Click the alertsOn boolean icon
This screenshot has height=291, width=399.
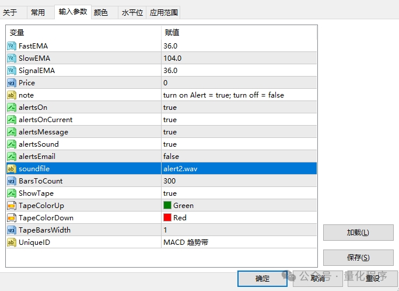coord(12,108)
